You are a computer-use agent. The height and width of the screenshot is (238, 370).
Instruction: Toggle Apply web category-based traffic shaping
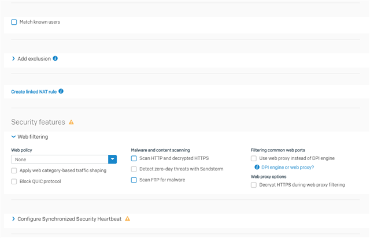coord(14,170)
